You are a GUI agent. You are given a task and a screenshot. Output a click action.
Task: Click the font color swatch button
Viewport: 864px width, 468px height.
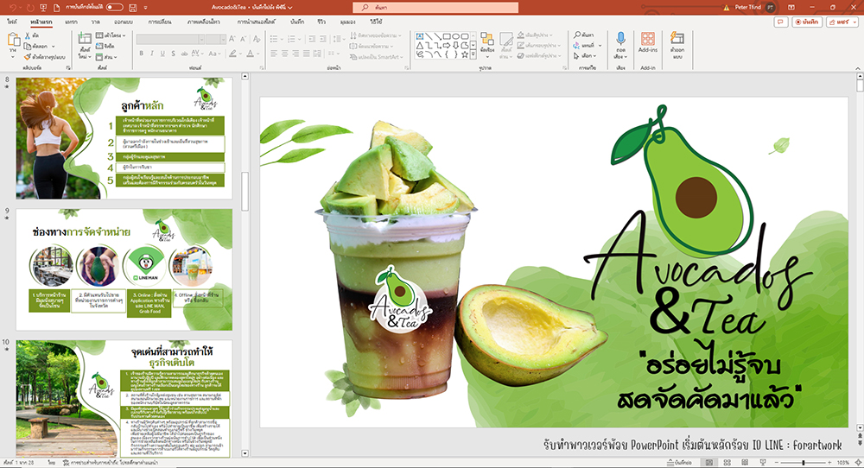251,54
